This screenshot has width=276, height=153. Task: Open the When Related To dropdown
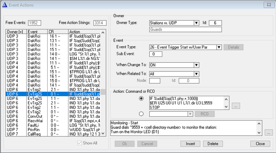196,73
